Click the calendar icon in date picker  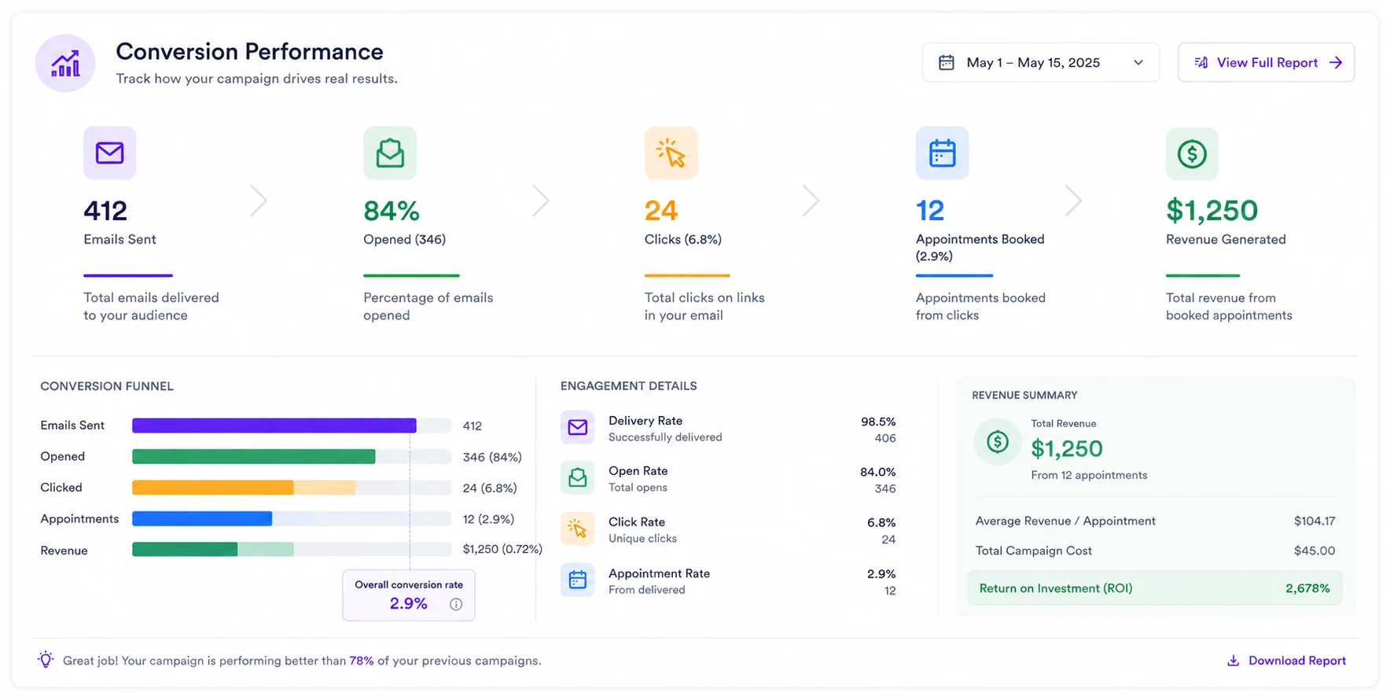[947, 62]
